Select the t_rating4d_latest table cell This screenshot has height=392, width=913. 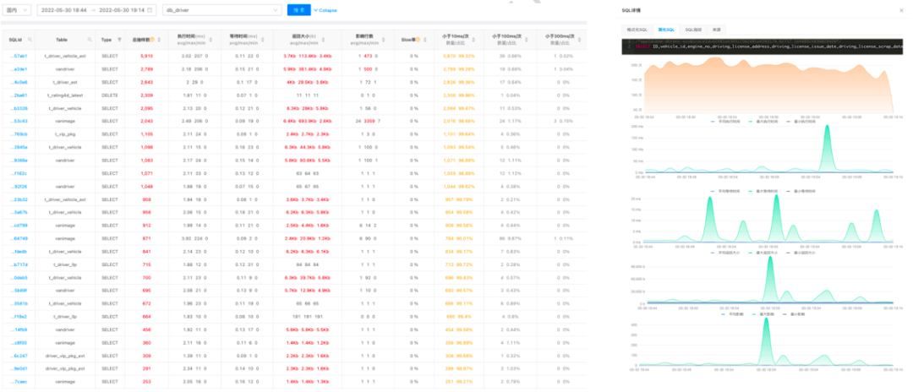pyautogui.click(x=64, y=95)
